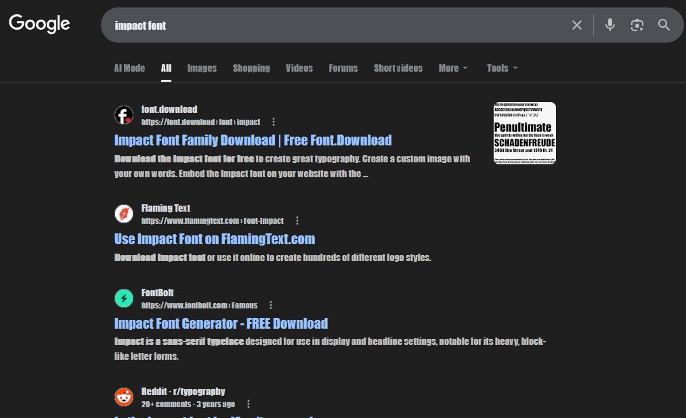Open options menu for Flaming Text result
686x418 pixels.
pos(297,220)
